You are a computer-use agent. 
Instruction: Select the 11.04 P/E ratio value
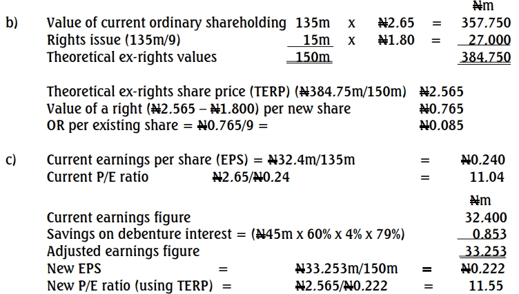tap(489, 177)
